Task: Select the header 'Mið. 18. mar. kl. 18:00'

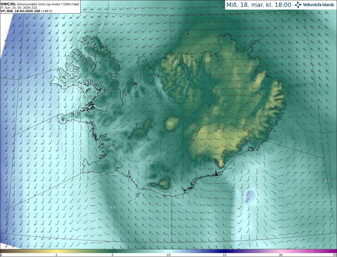Action: pos(259,5)
